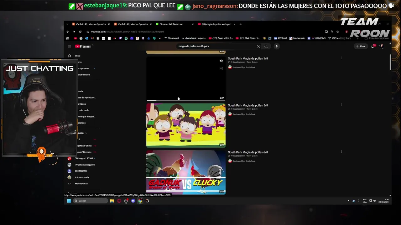This screenshot has width=401, height=225.
Task: Reload the YouTube page
Action: tap(80, 32)
